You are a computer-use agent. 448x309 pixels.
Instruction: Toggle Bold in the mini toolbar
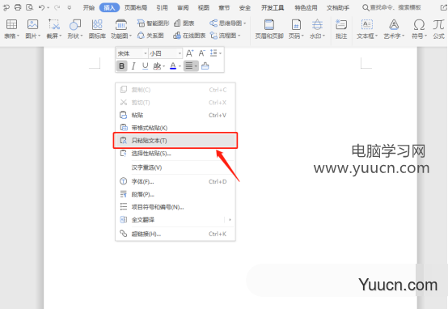point(122,66)
